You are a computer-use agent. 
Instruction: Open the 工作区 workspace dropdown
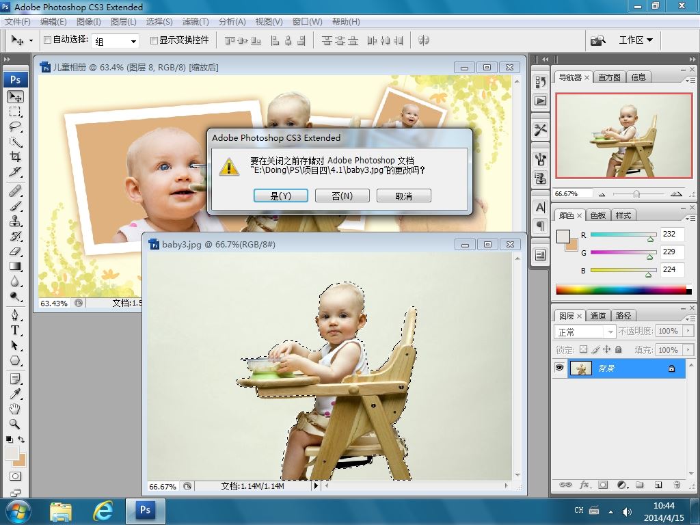(x=635, y=40)
